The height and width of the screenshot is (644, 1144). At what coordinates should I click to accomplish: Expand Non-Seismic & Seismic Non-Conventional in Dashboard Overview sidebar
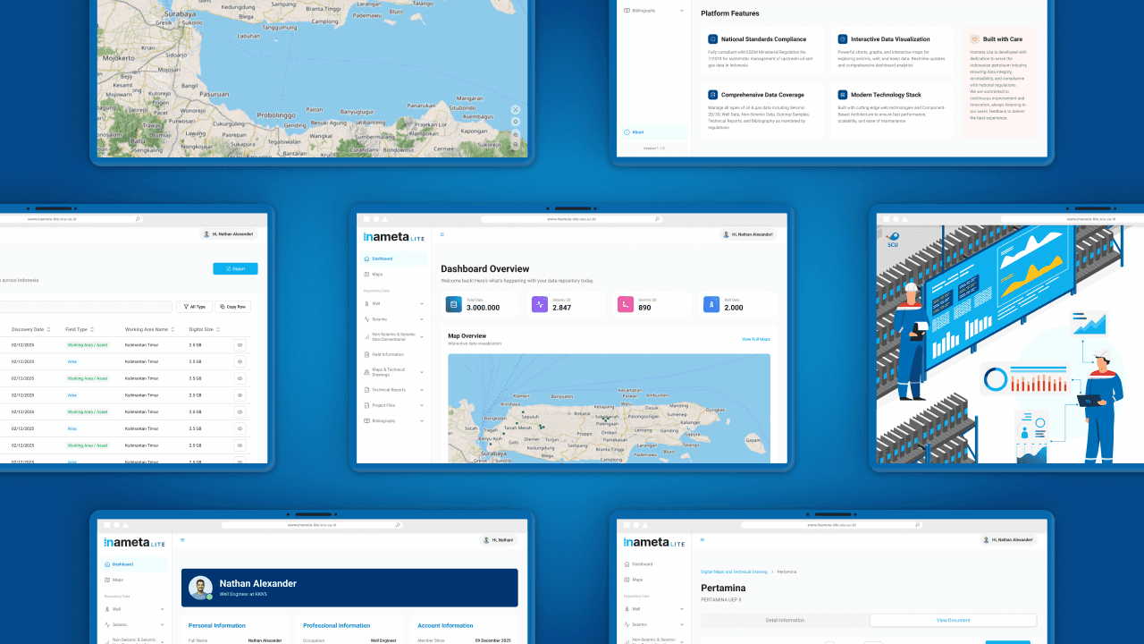(x=422, y=337)
